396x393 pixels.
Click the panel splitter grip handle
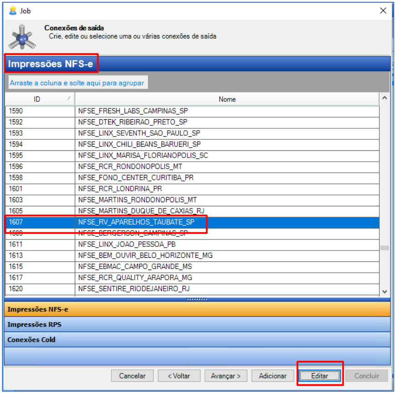pyautogui.click(x=197, y=299)
